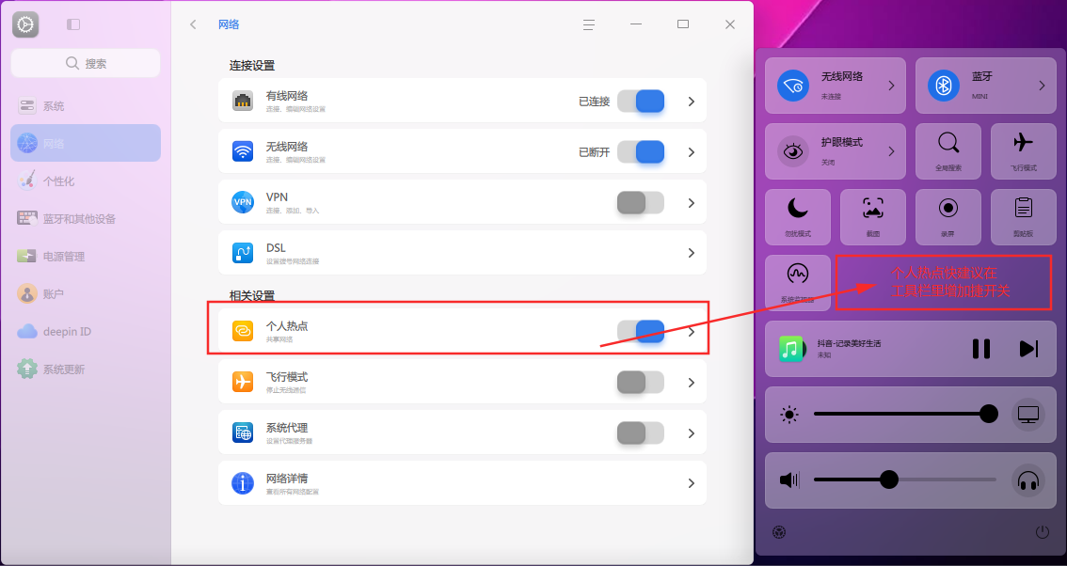Image resolution: width=1067 pixels, height=566 pixels.
Task: Expand 护眼模式 tile chevron in quick panel
Action: 891,151
